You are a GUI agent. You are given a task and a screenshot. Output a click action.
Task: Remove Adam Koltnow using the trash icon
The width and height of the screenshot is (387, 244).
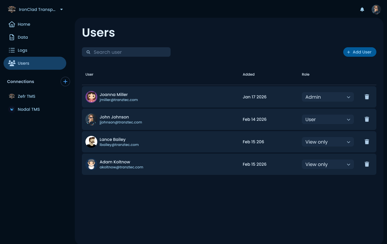367,164
